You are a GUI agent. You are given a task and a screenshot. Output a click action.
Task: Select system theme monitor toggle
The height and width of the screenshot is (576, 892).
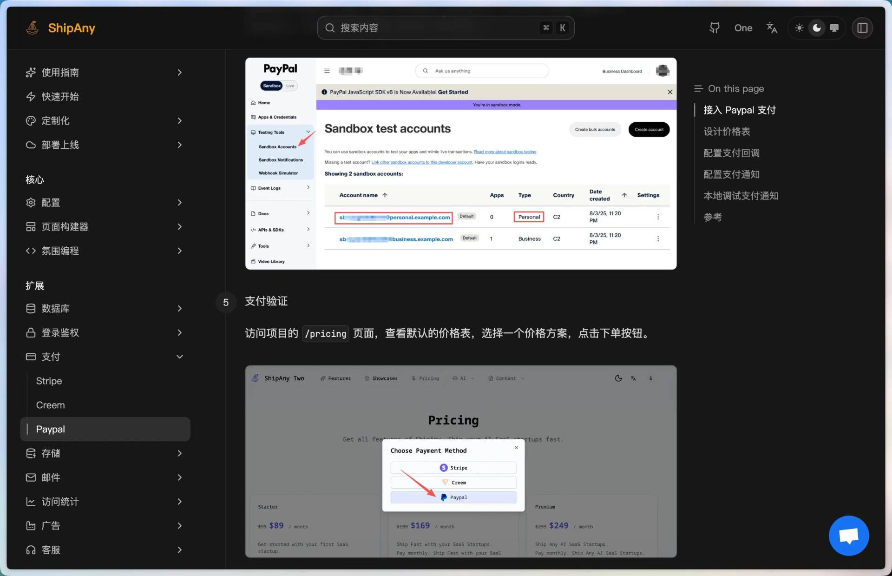pyautogui.click(x=834, y=28)
